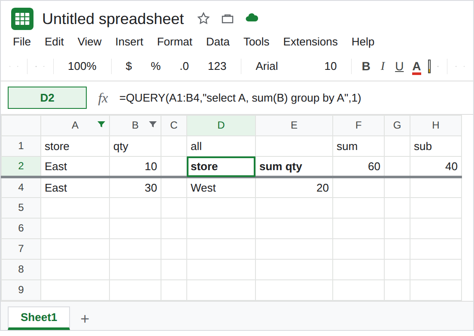Select column G header
The height and width of the screenshot is (336, 474).
[397, 125]
